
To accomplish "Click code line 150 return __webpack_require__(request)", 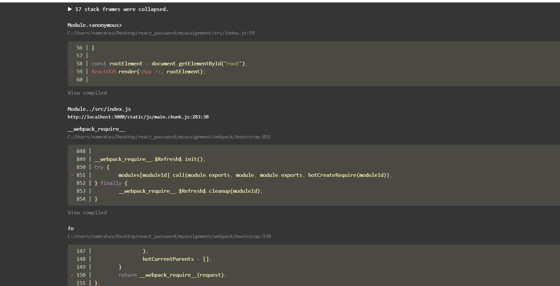I will click(x=173, y=275).
